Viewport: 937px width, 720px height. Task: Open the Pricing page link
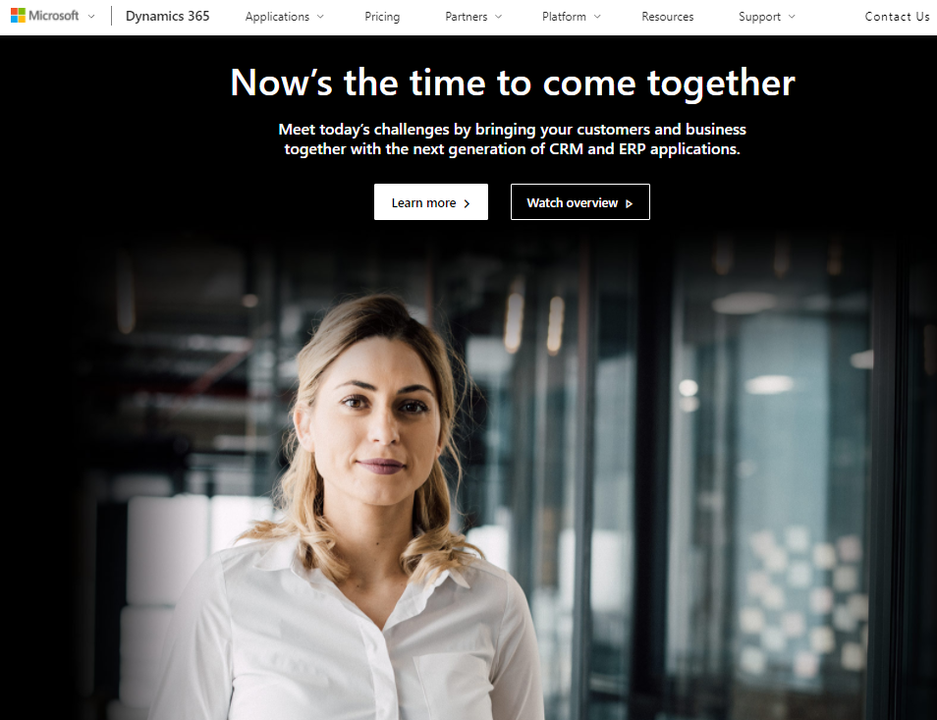[x=382, y=17]
